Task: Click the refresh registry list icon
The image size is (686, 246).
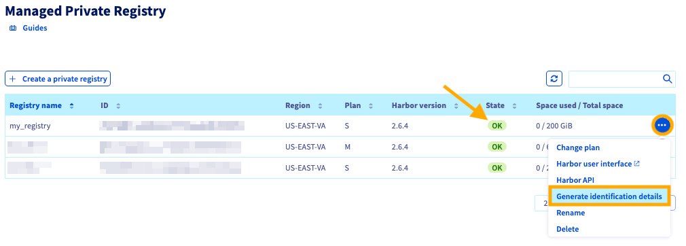Action: pyautogui.click(x=554, y=79)
